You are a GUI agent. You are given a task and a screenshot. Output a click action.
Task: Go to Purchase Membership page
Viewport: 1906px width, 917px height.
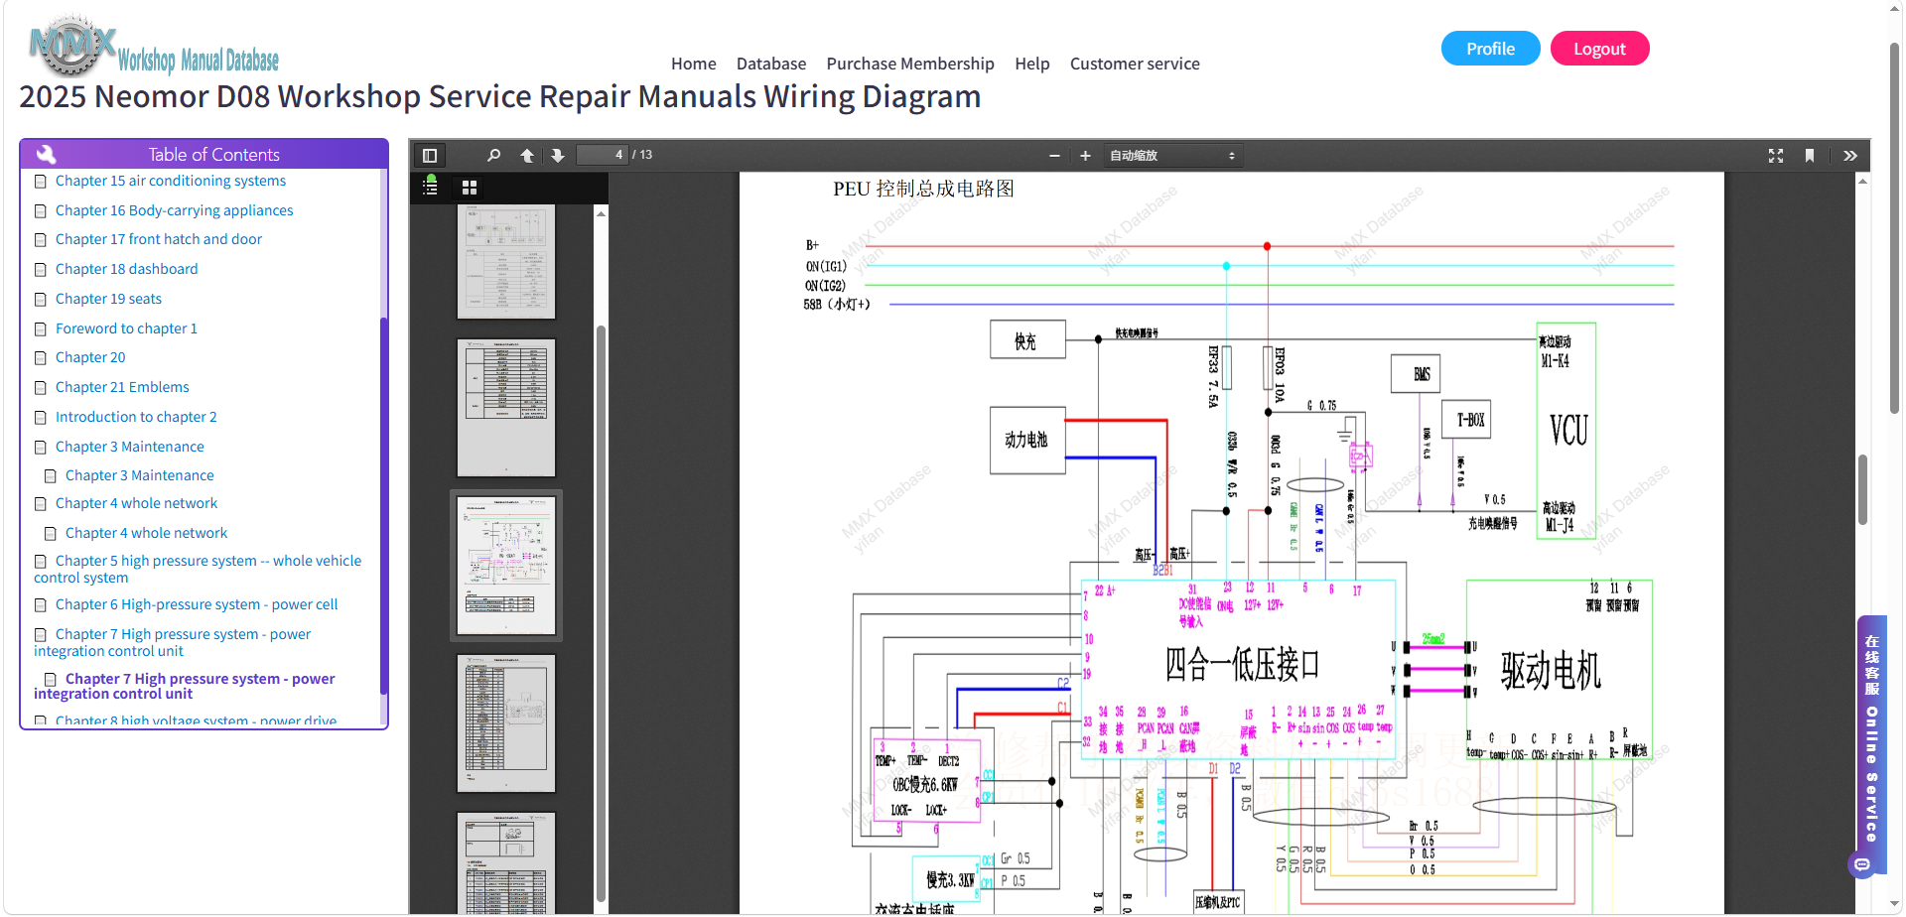point(910,64)
